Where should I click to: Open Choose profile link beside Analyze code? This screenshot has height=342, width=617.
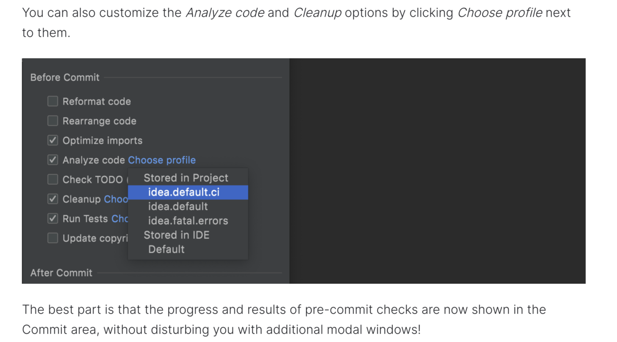[162, 160]
